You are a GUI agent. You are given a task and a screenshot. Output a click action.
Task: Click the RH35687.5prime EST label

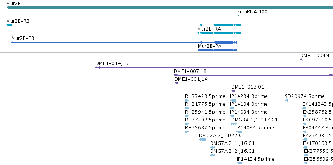click(205, 128)
